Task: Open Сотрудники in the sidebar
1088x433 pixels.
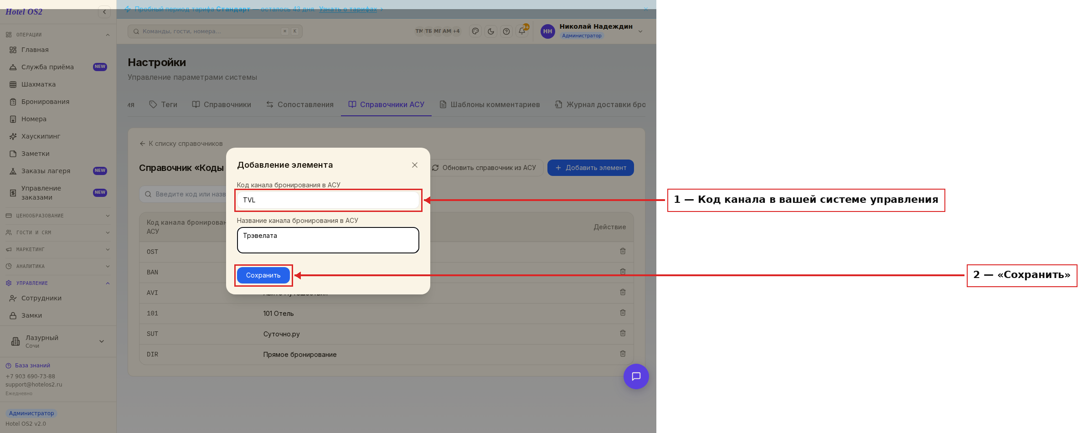Action: pyautogui.click(x=58, y=298)
